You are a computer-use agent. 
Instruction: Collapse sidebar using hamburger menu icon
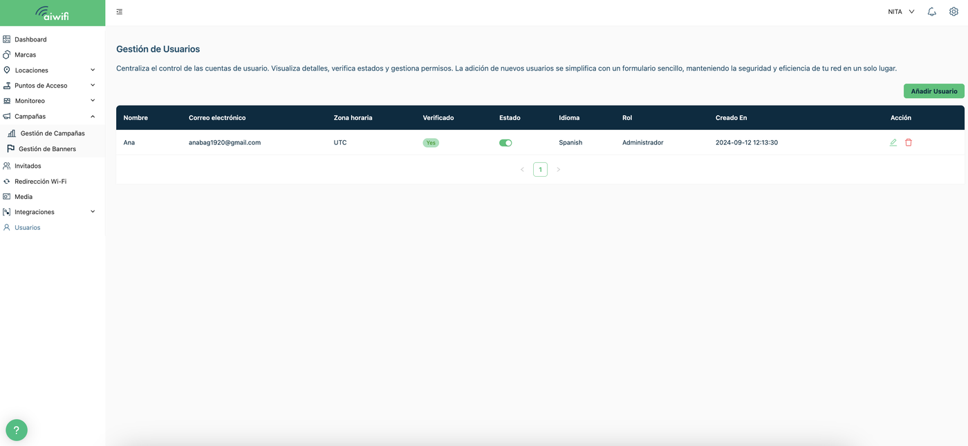(x=120, y=12)
